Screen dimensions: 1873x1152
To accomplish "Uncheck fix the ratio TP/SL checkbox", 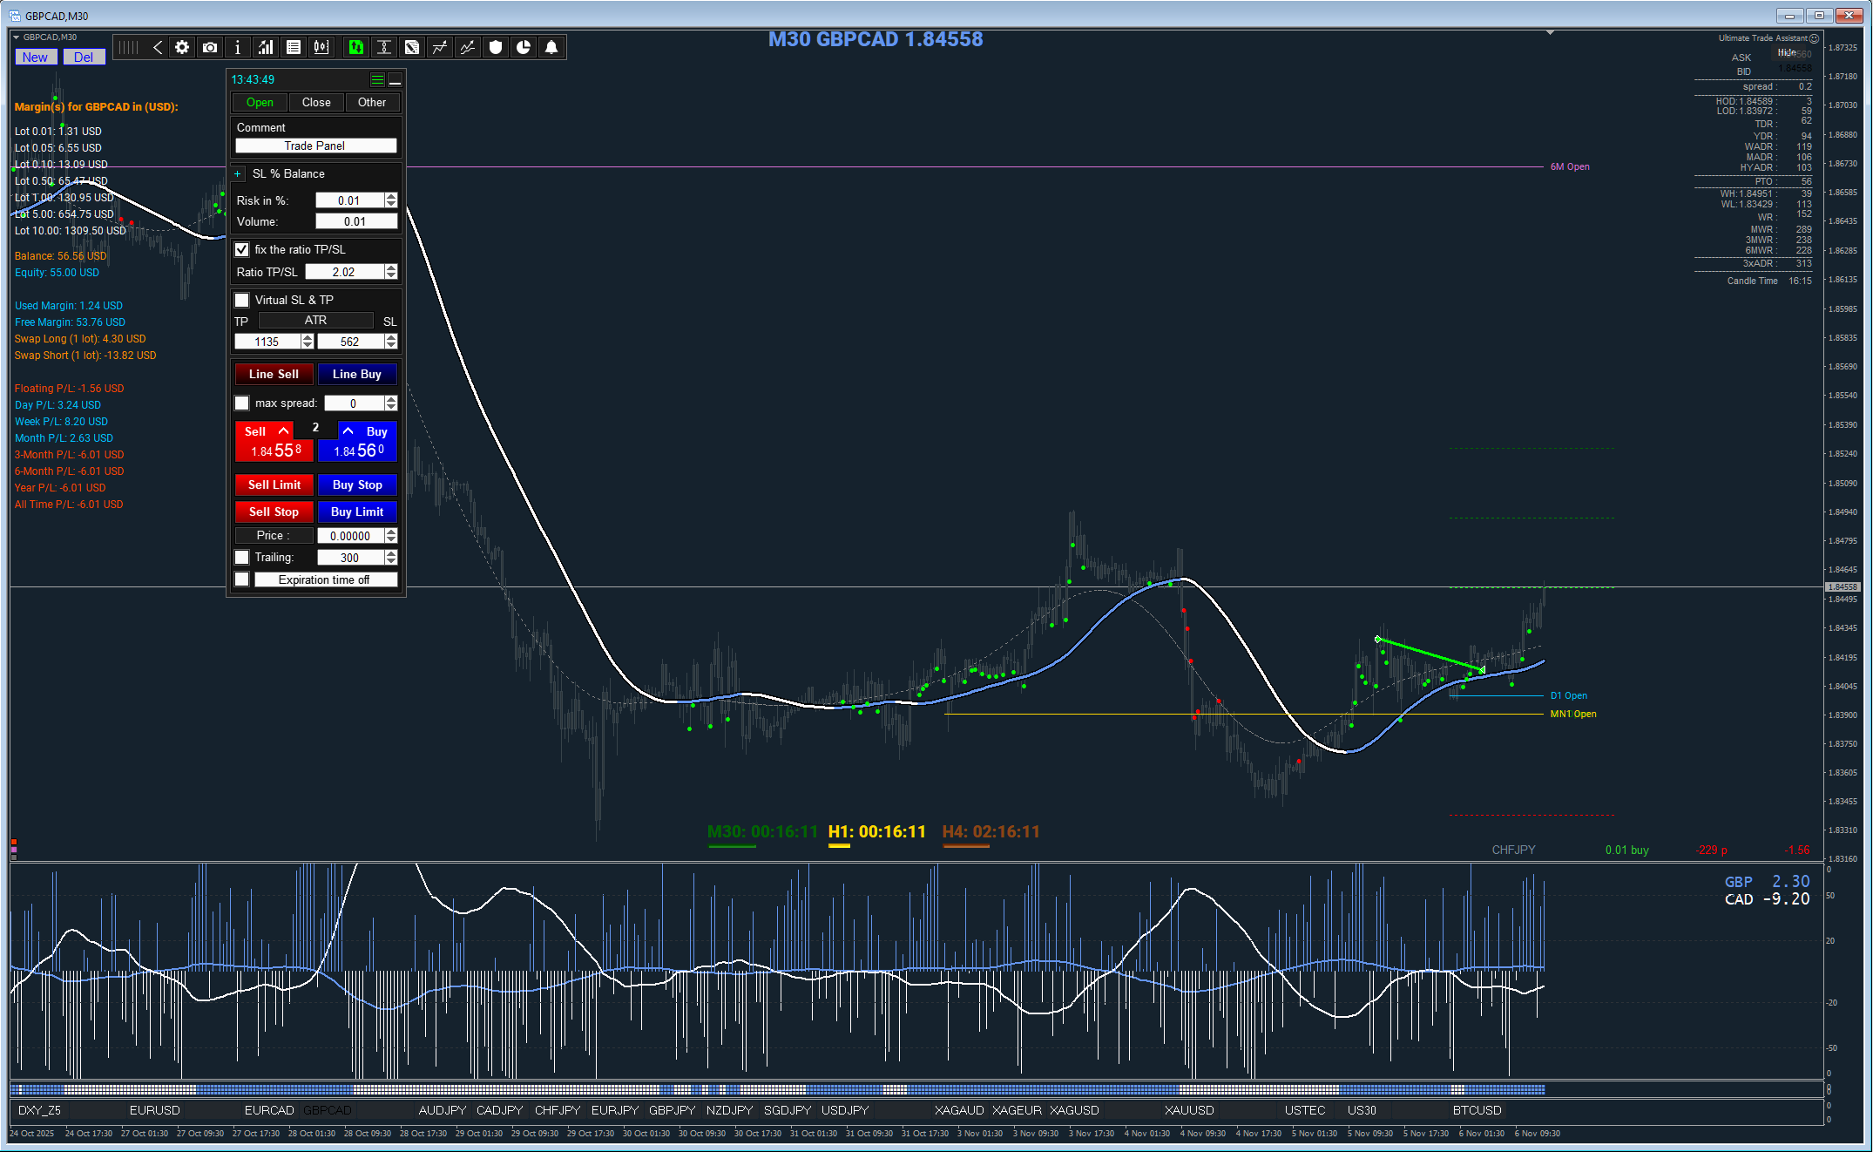I will (242, 249).
